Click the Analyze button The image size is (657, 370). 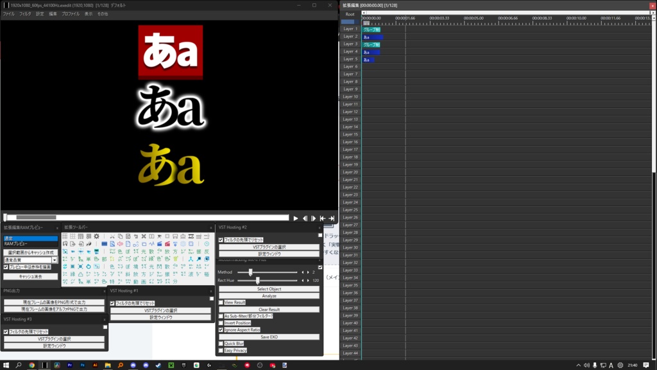pyautogui.click(x=269, y=295)
